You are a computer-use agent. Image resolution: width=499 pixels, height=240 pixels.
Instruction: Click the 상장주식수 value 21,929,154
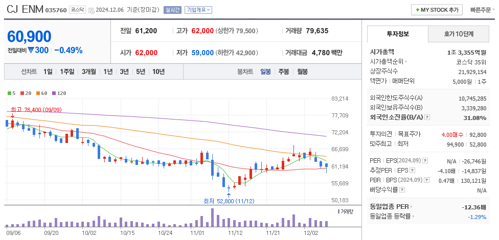(472, 72)
